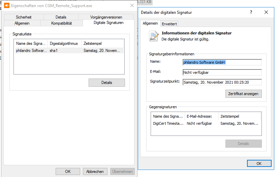Select the DigiCert Timesta... countersignature row
Screen dimensions: 277x177
pos(206,123)
